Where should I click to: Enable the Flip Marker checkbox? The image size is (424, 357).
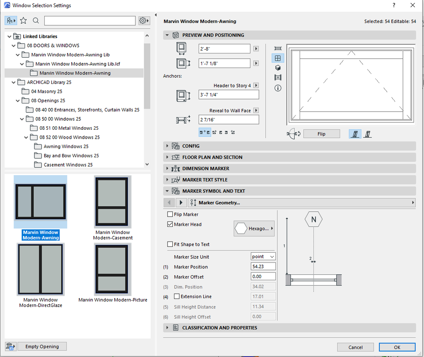170,214
